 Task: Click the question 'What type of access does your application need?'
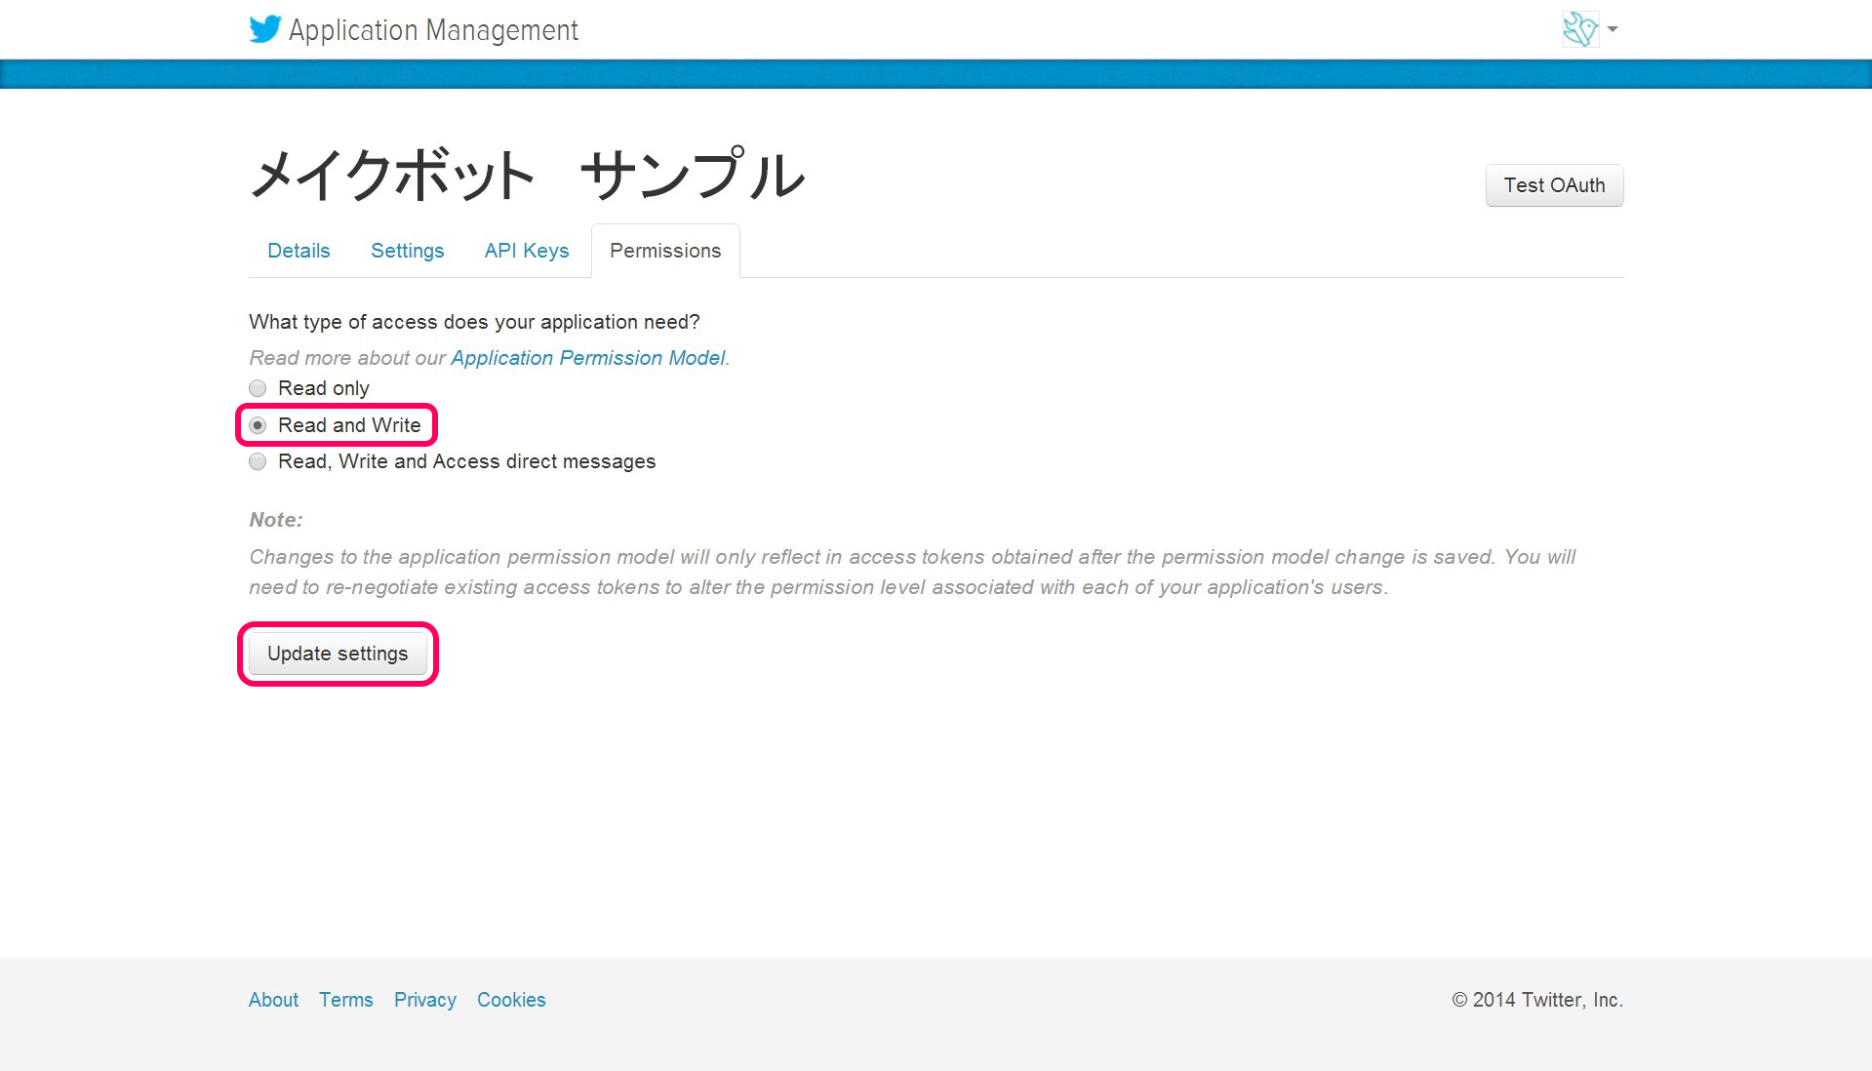point(474,322)
